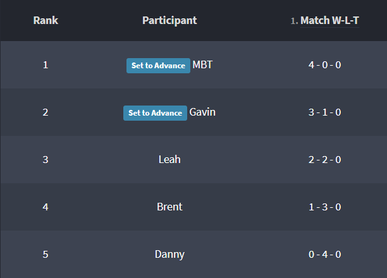Click rank number 1 cell
387x278 pixels.
46,65
